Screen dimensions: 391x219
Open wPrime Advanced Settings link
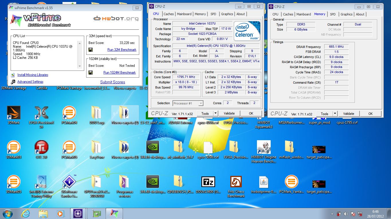30,82
